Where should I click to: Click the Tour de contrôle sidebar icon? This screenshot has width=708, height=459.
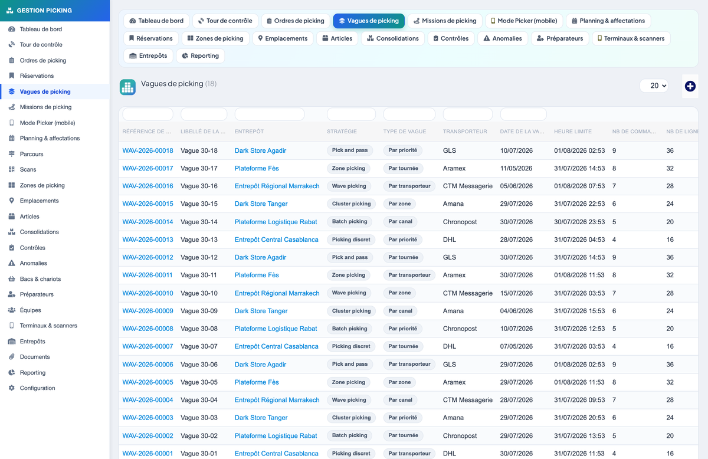12,45
